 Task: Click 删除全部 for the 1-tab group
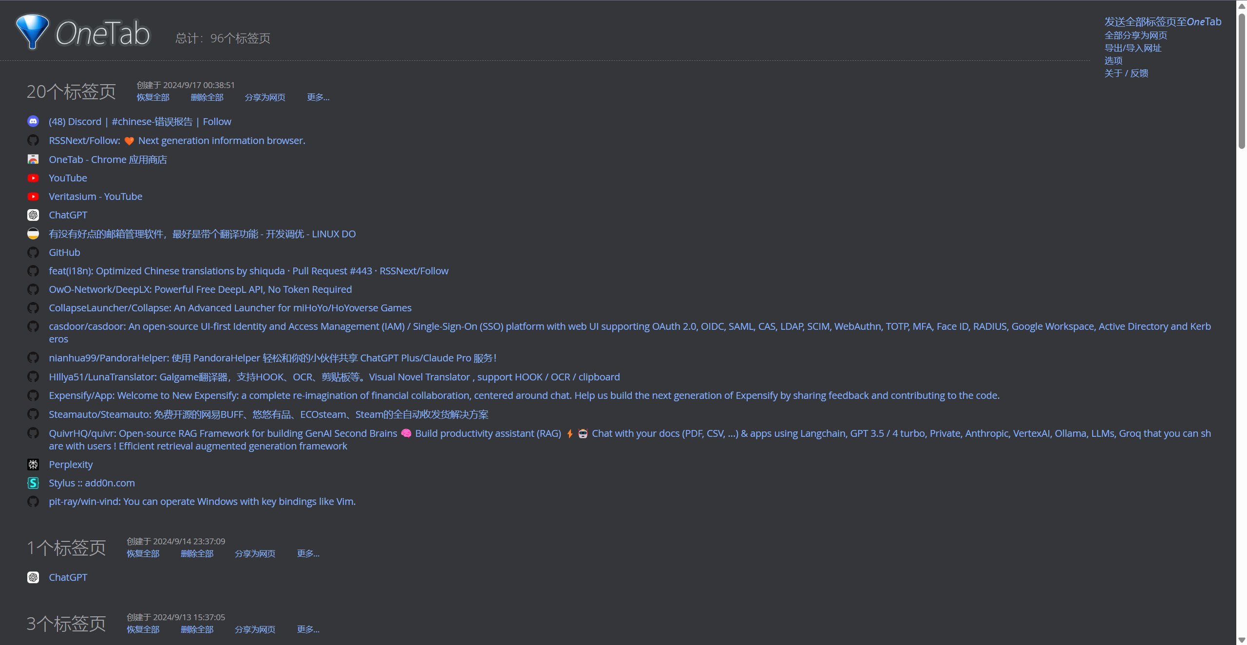pyautogui.click(x=197, y=554)
